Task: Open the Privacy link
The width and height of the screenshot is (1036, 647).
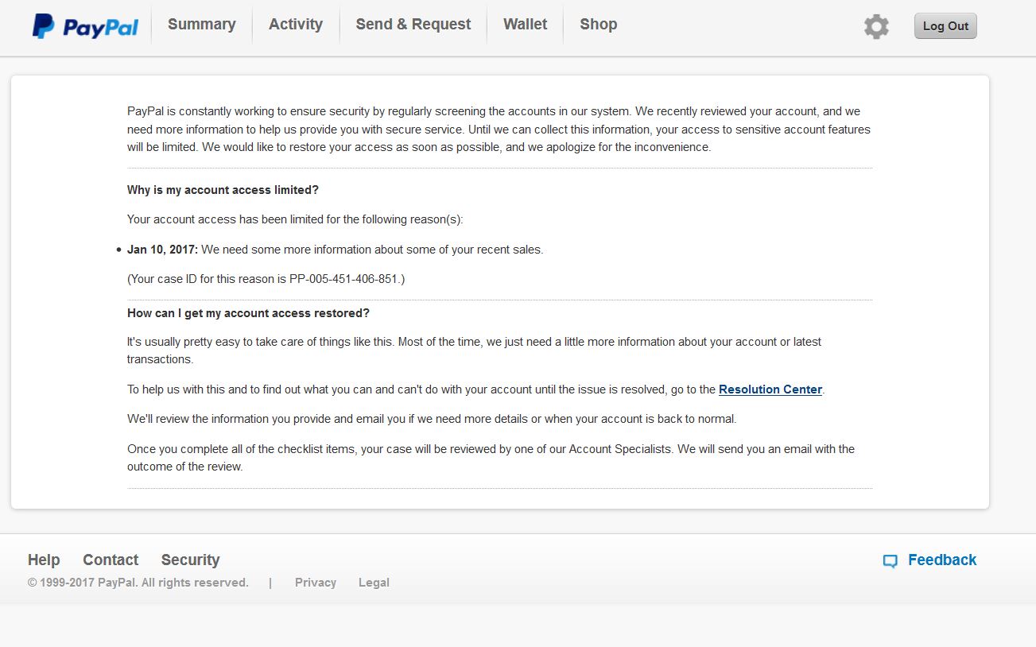Action: coord(316,583)
